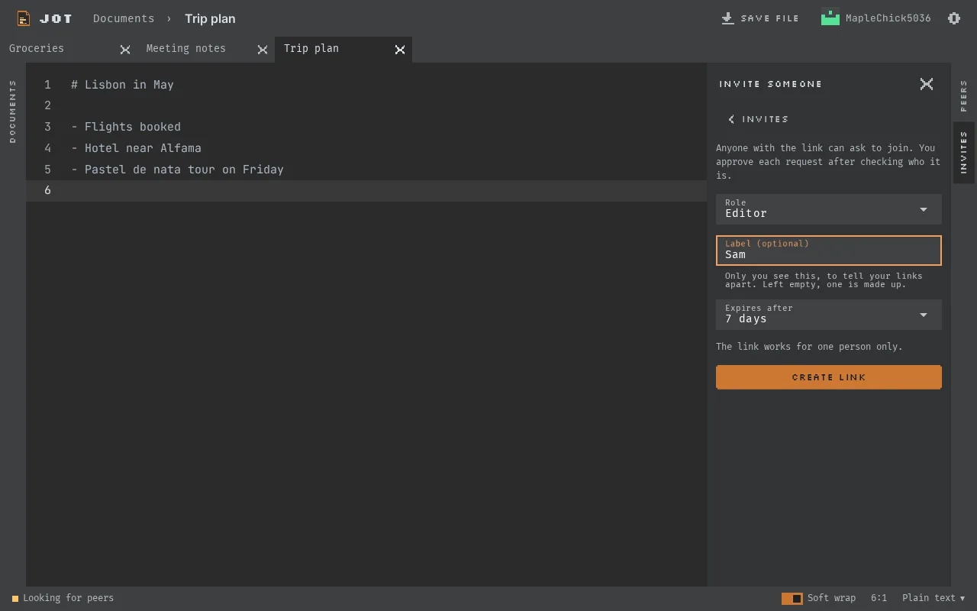Open the Expires after 7 days dropdown
This screenshot has width=977, height=611.
click(x=829, y=315)
